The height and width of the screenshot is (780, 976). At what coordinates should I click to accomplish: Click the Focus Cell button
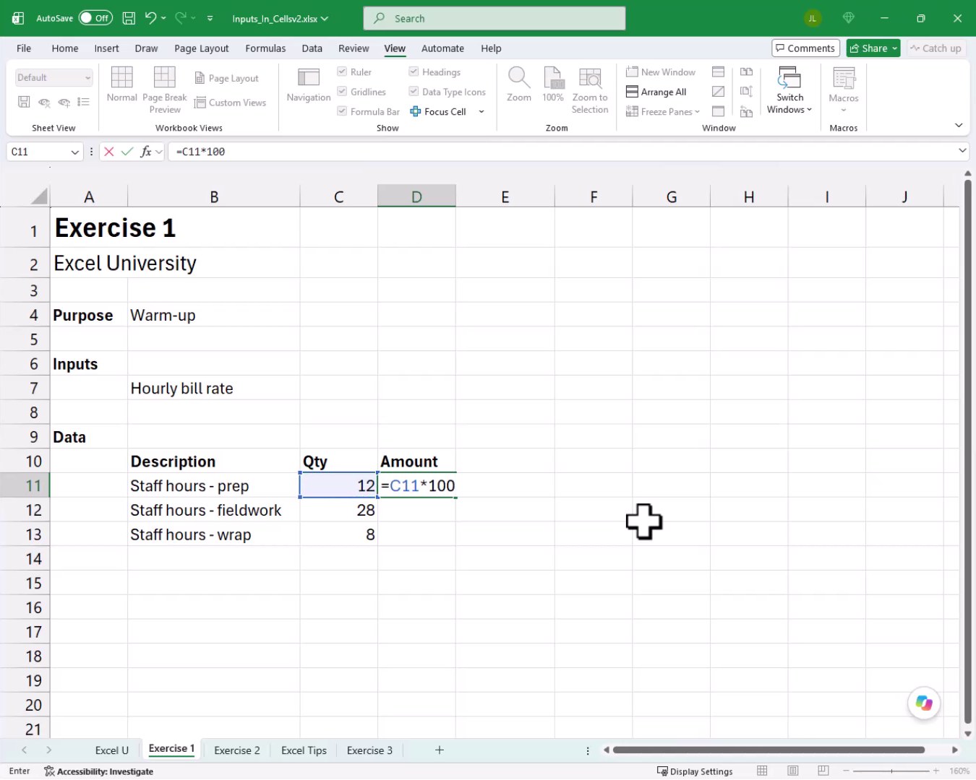click(x=438, y=111)
